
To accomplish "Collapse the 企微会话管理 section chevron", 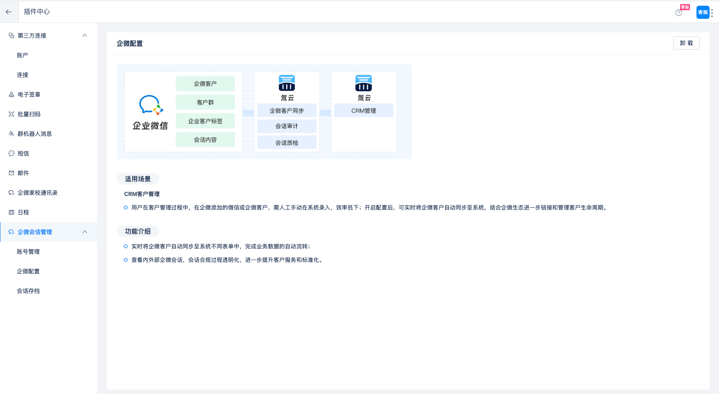I will coord(85,232).
